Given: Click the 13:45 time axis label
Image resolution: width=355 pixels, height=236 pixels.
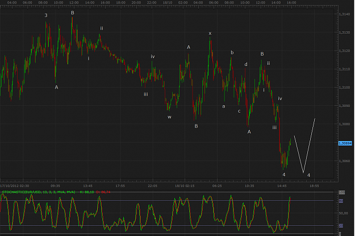Looking at the screenshot, I should click(87, 186).
